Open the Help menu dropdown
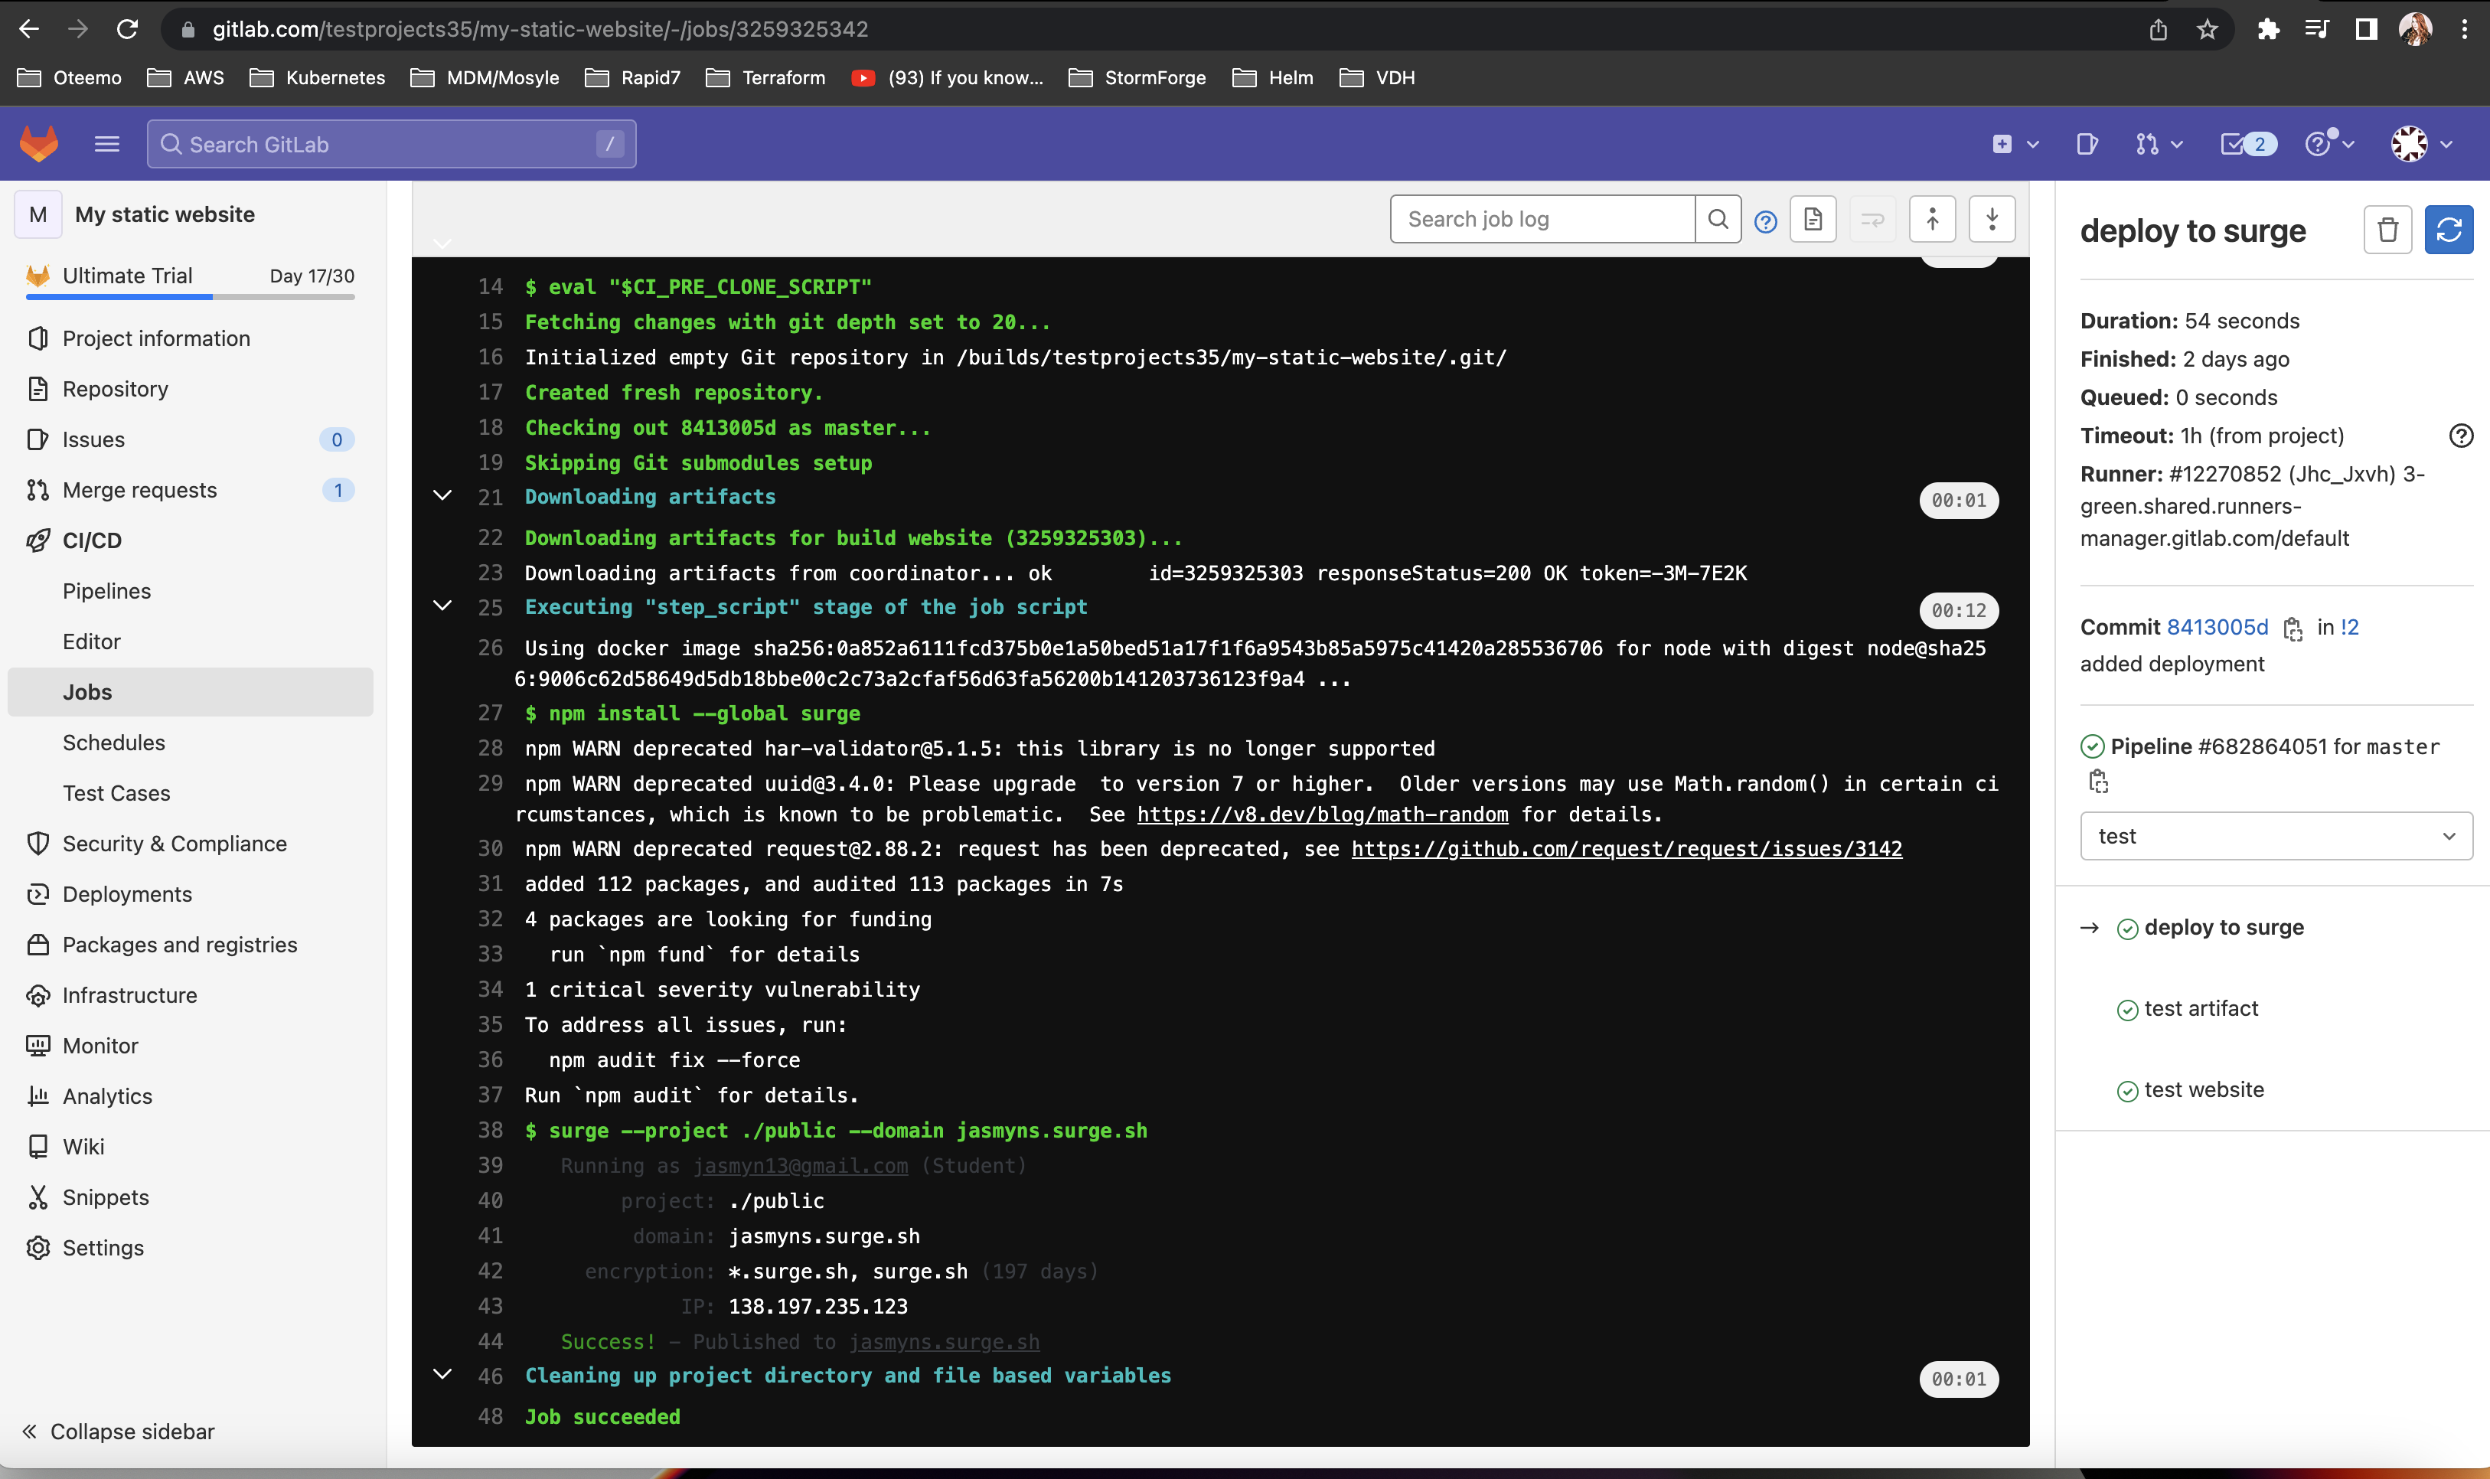The height and width of the screenshot is (1479, 2490). click(x=2328, y=145)
